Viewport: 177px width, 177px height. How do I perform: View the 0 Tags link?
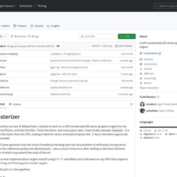34,36
